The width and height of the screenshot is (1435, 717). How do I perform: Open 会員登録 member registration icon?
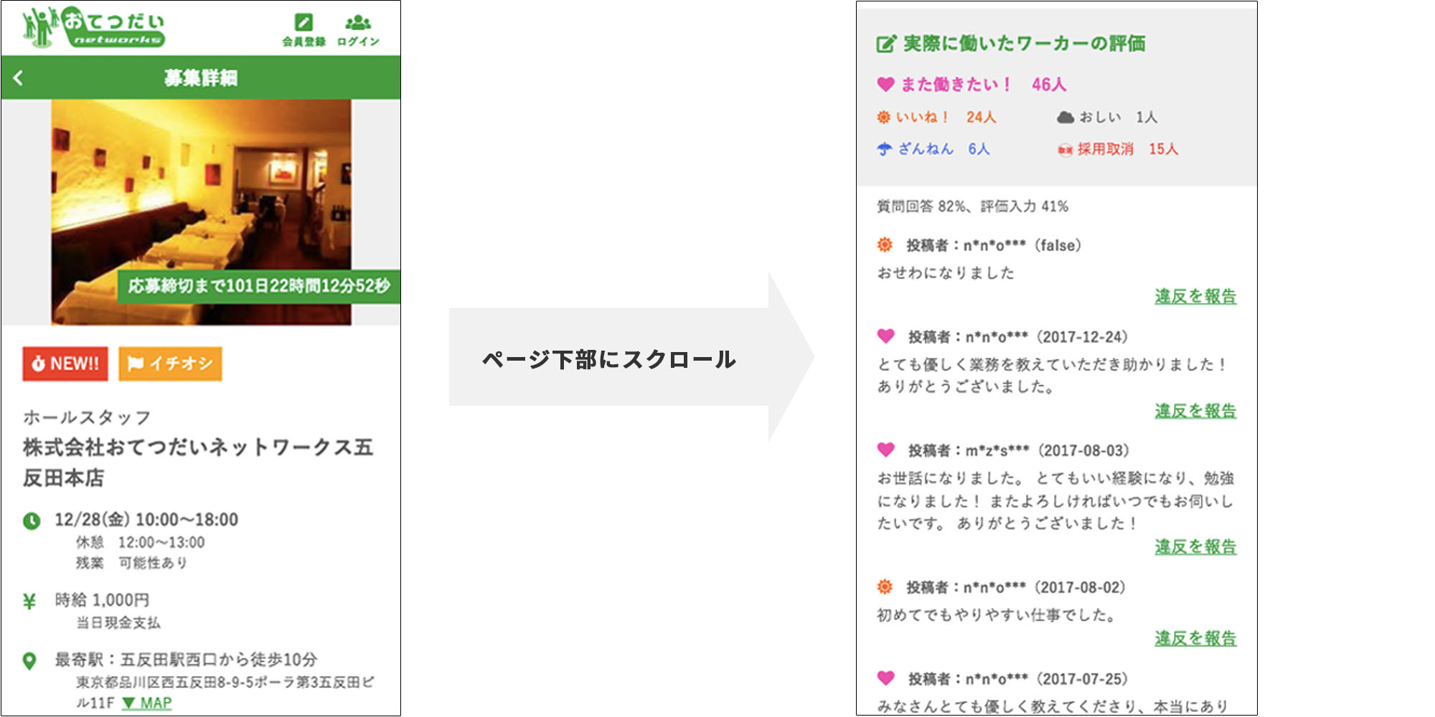coord(304,31)
